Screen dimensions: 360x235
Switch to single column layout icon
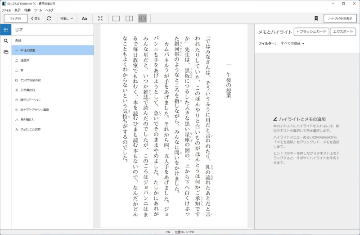click(x=116, y=18)
